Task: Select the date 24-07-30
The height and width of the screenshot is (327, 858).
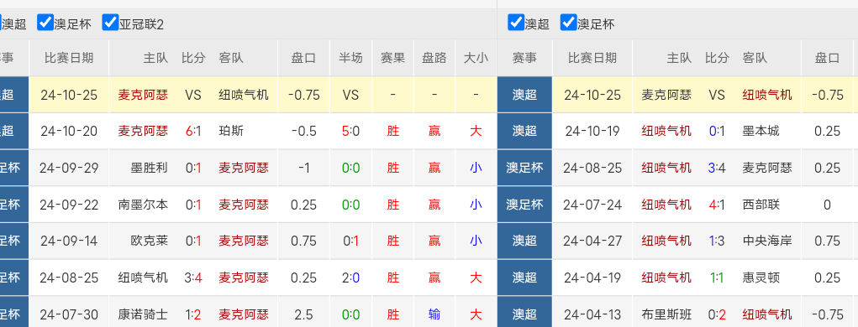Action: (69, 314)
